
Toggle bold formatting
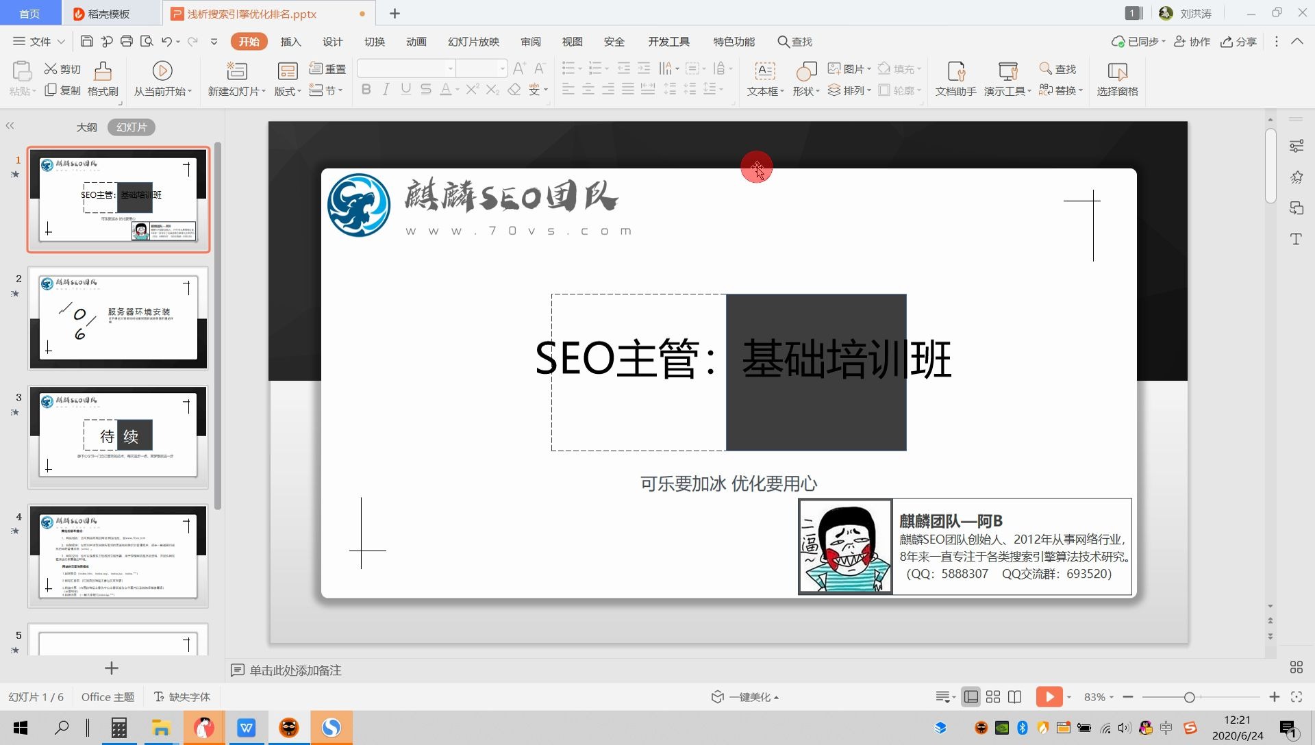click(x=366, y=89)
